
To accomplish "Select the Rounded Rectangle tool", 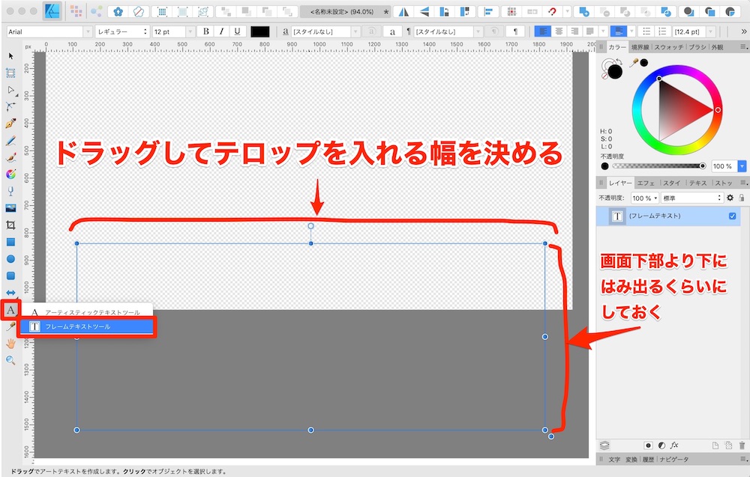I will [x=10, y=276].
